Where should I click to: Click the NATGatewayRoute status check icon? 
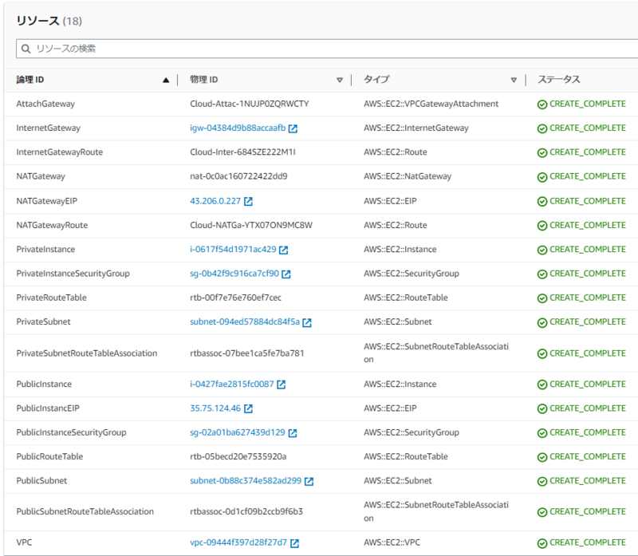[542, 226]
